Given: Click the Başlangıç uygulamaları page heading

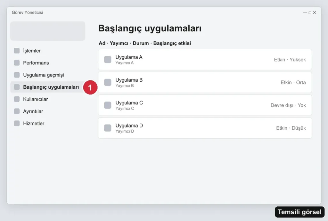Looking at the screenshot, I should (x=150, y=29).
